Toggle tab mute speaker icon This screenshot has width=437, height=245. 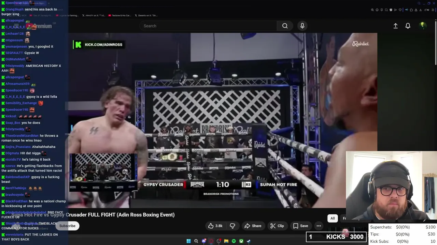pyautogui.click(x=407, y=10)
